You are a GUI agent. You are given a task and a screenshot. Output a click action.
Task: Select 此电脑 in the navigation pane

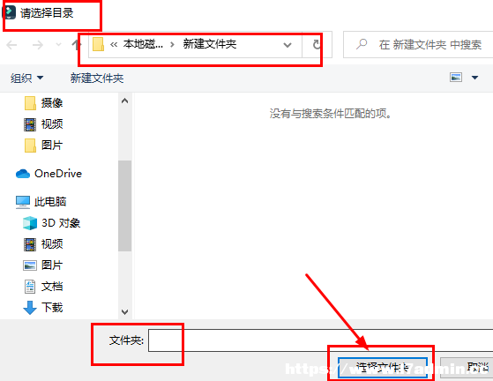pos(41,201)
